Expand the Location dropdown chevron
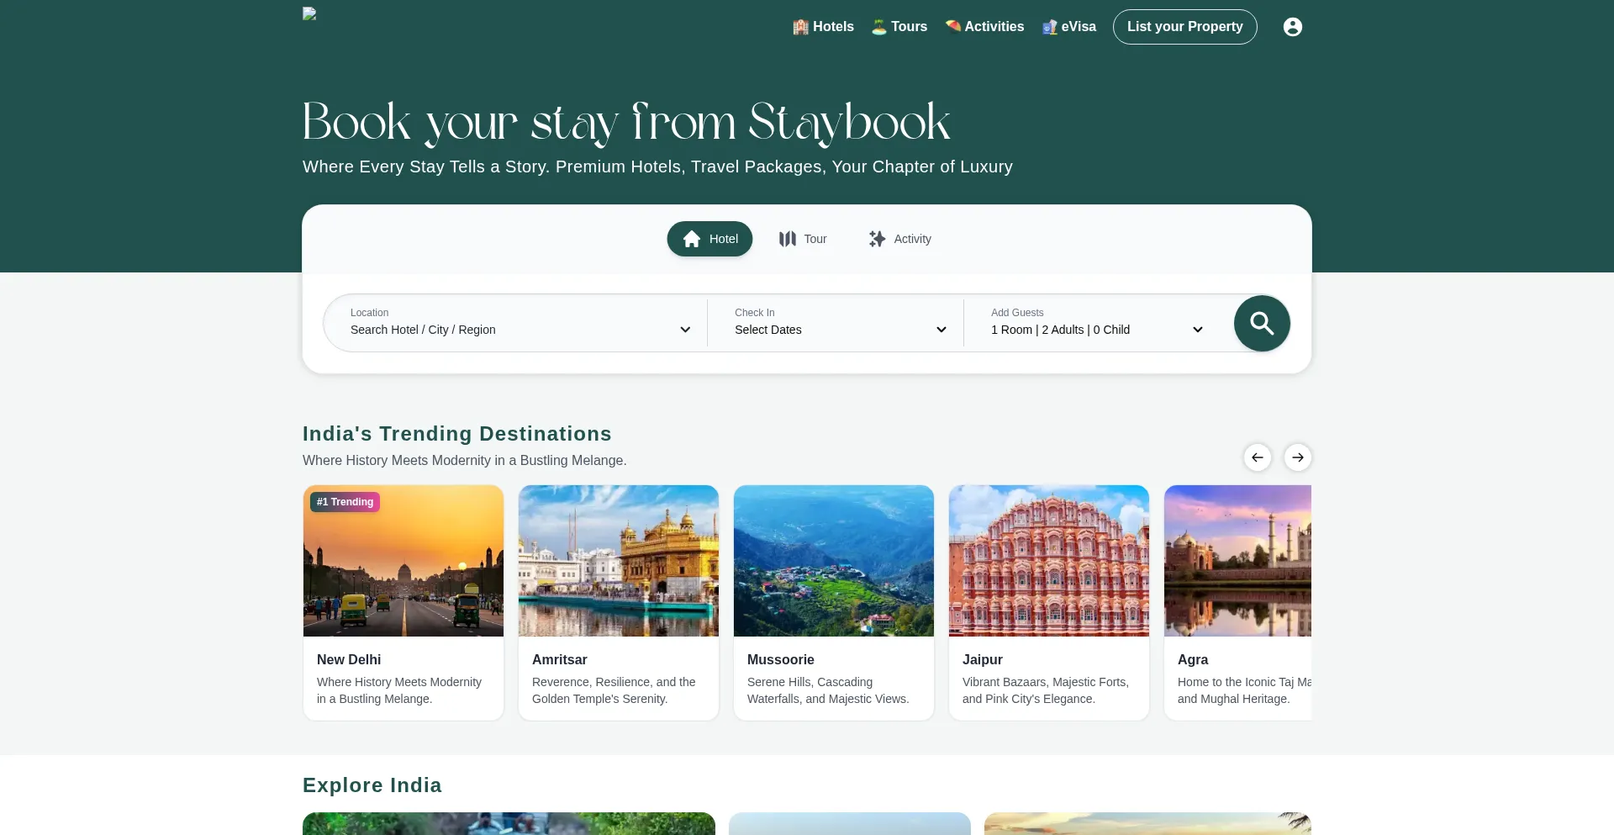 coord(685,330)
